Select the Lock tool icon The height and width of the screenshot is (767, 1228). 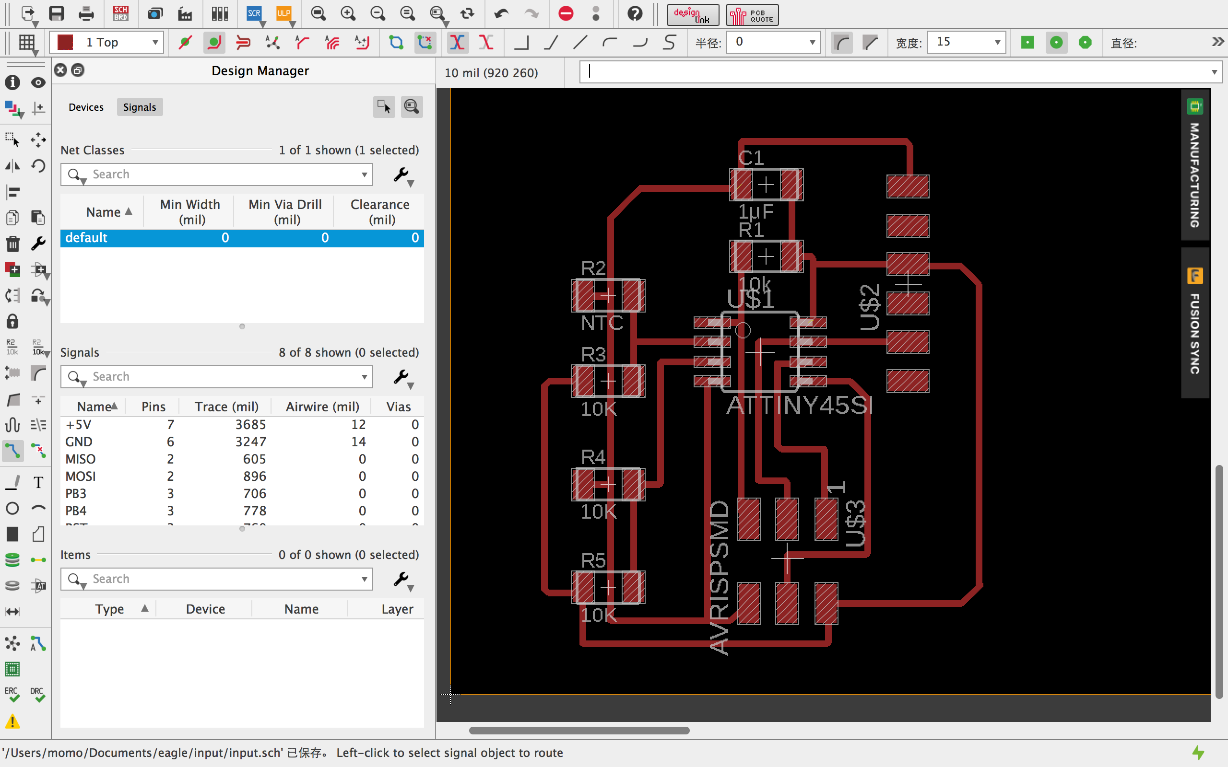[x=12, y=321]
